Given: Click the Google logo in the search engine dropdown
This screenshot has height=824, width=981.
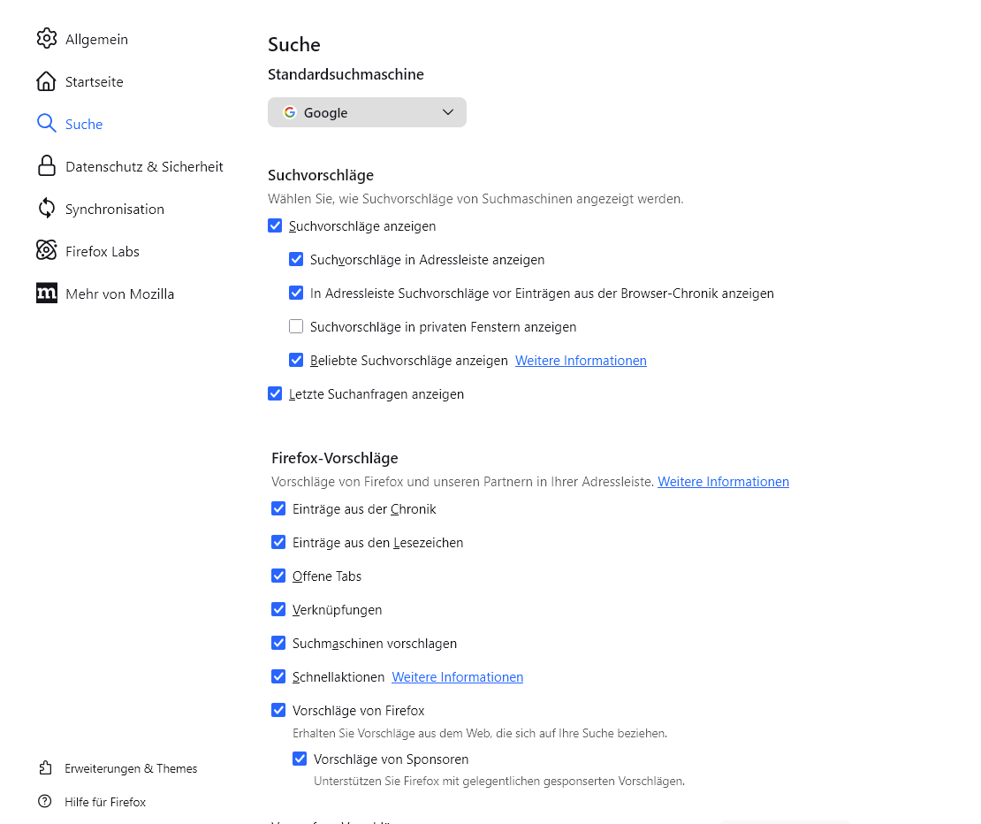Looking at the screenshot, I should 290,112.
